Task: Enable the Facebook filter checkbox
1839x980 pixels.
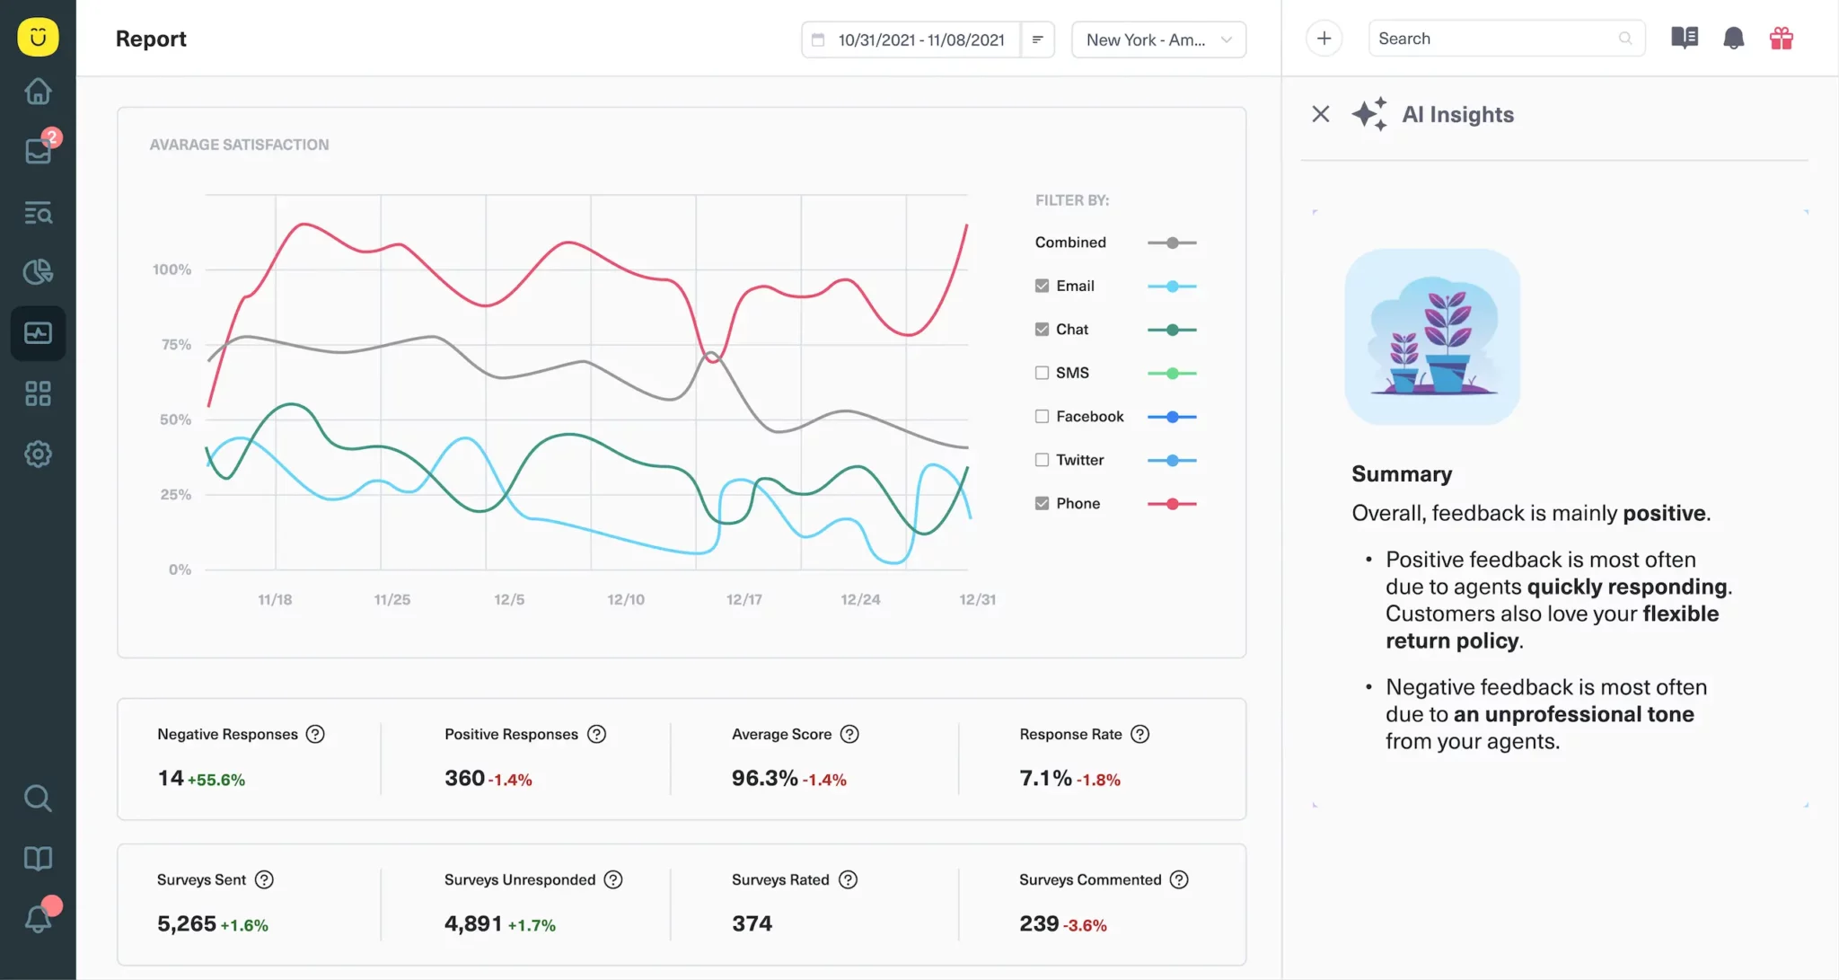Action: pos(1042,416)
